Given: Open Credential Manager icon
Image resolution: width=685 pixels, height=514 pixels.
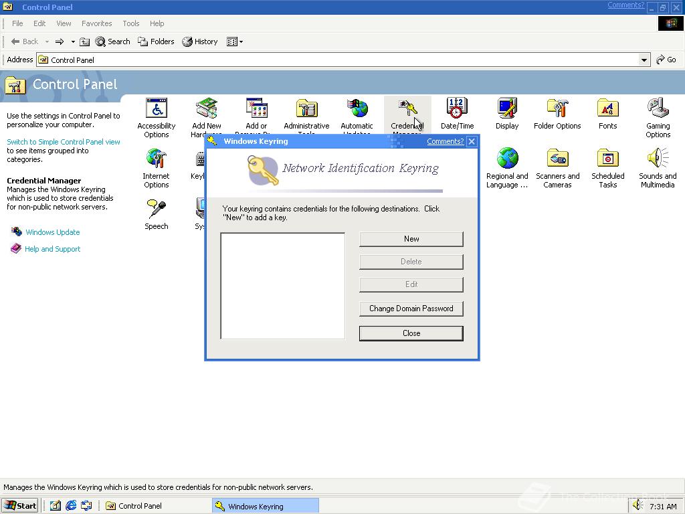Looking at the screenshot, I should tap(407, 115).
